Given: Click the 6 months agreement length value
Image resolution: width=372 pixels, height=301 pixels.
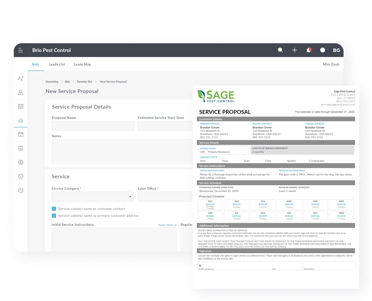Looking at the screenshot, I should (x=258, y=152).
